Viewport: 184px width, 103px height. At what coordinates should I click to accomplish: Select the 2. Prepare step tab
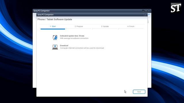pyautogui.click(x=79, y=27)
